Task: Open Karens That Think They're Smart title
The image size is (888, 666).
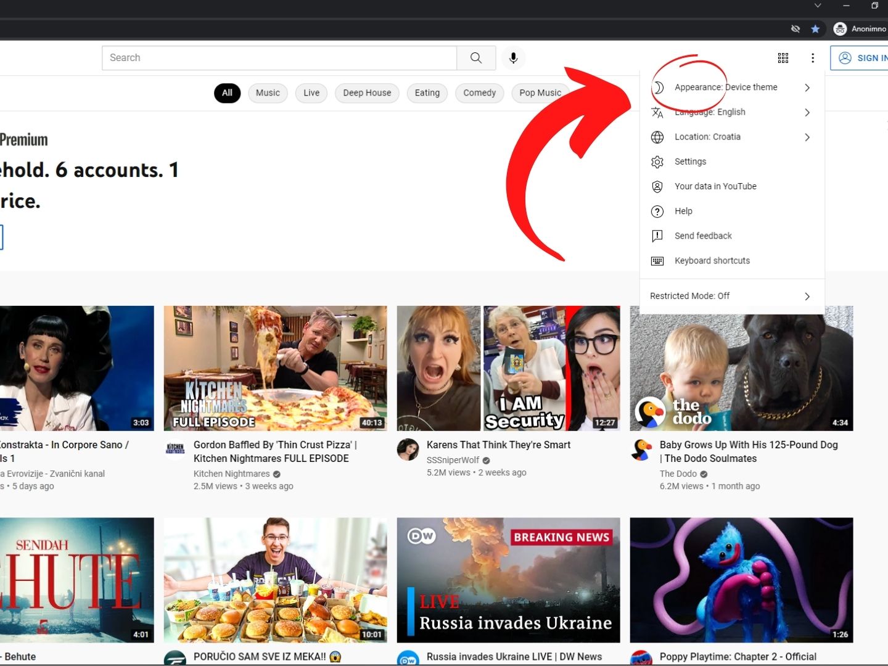Action: pos(498,445)
